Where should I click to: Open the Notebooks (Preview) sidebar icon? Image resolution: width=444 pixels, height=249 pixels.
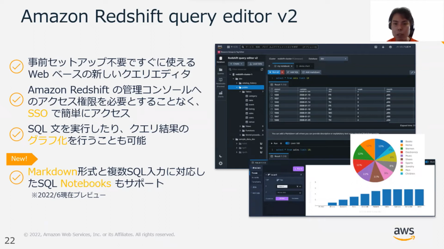tap(220, 81)
